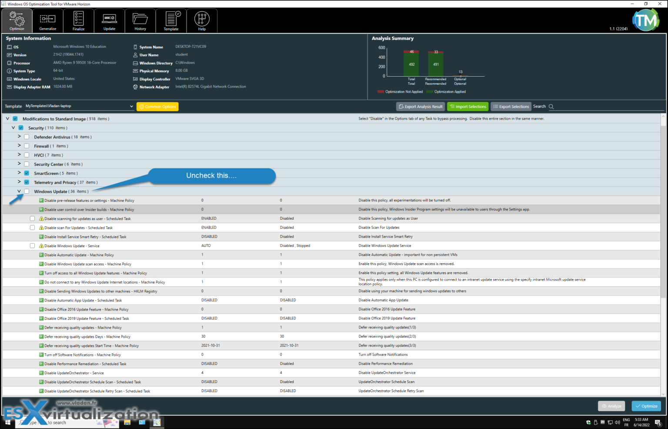Image resolution: width=668 pixels, height=429 pixels.
Task: Click the Finalize icon
Action: [x=78, y=20]
